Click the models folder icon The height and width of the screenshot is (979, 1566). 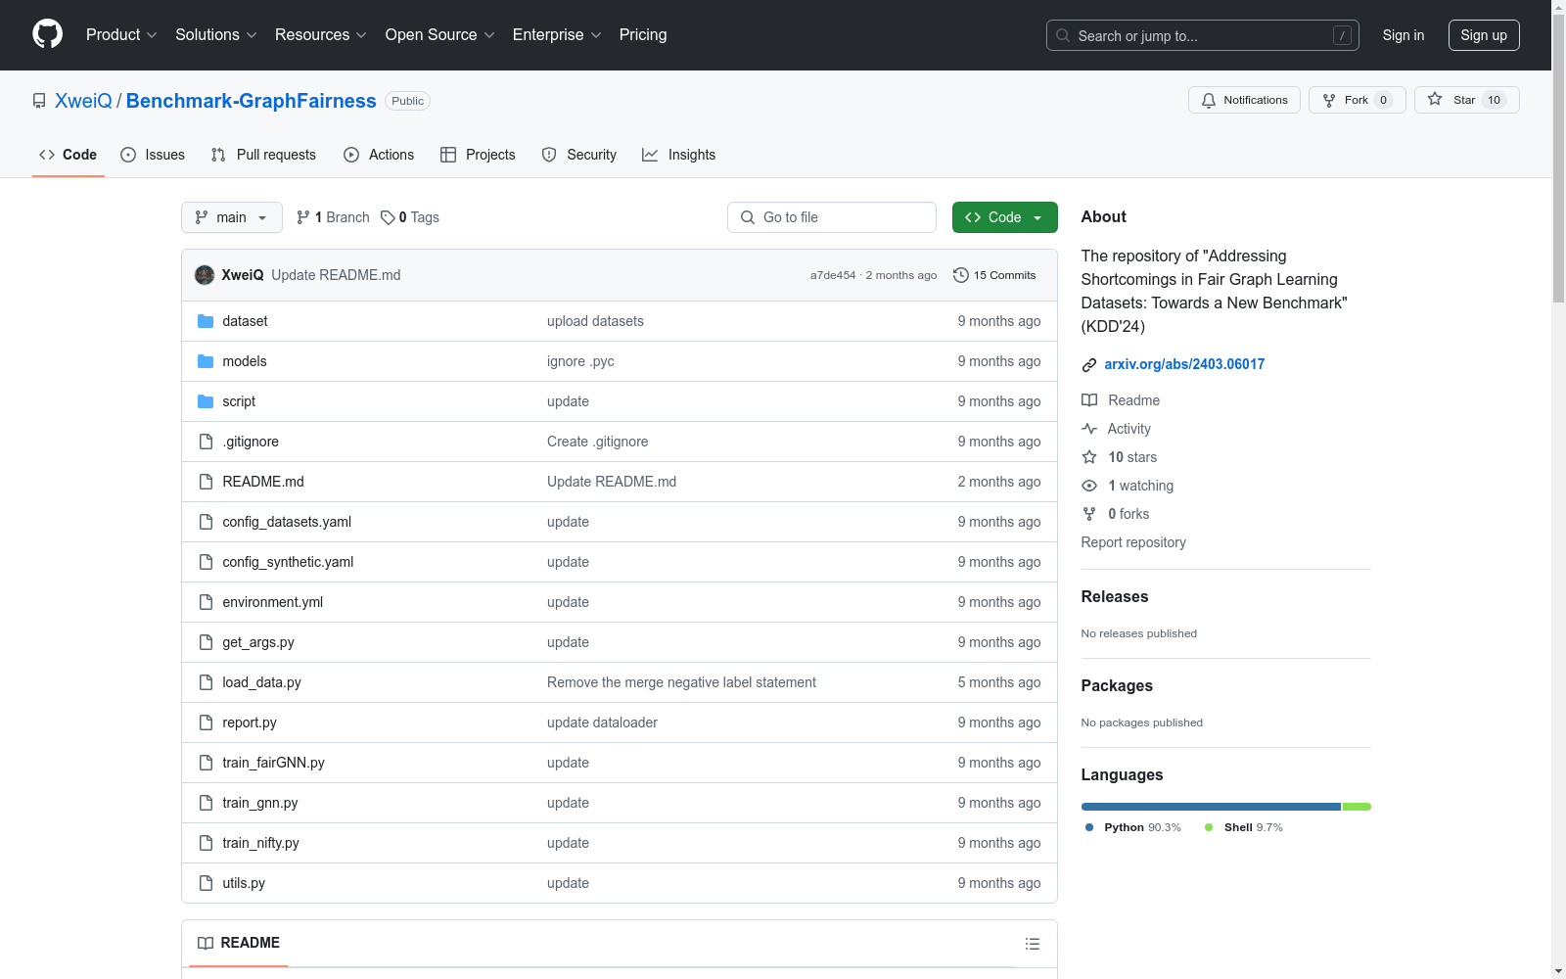(206, 361)
